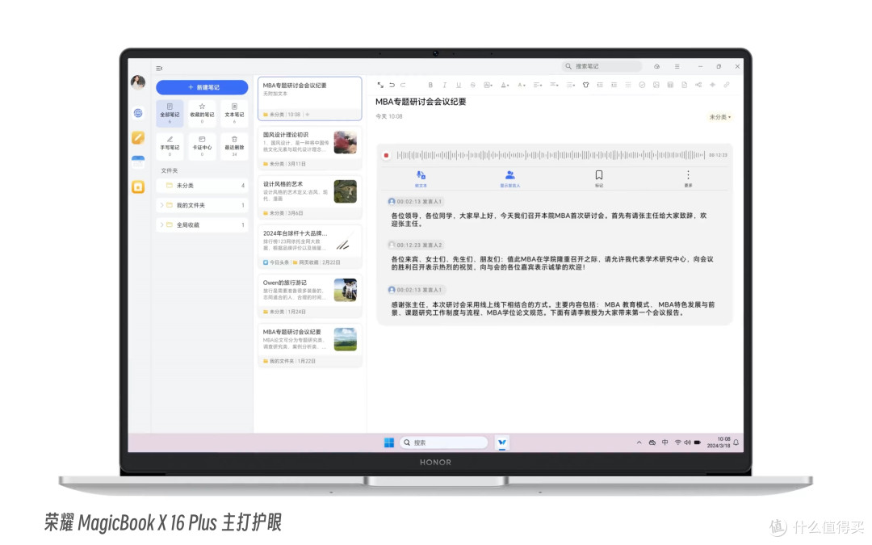Open the text alignment dropdown
Viewport: 872px width, 545px height.
538,85
